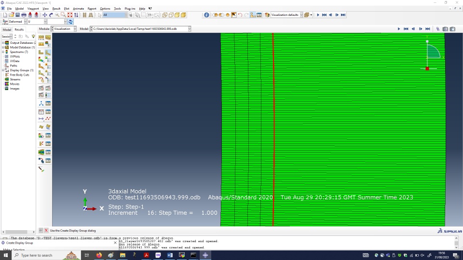
Task: Select XYPlots in the results tree
Action: 15,56
